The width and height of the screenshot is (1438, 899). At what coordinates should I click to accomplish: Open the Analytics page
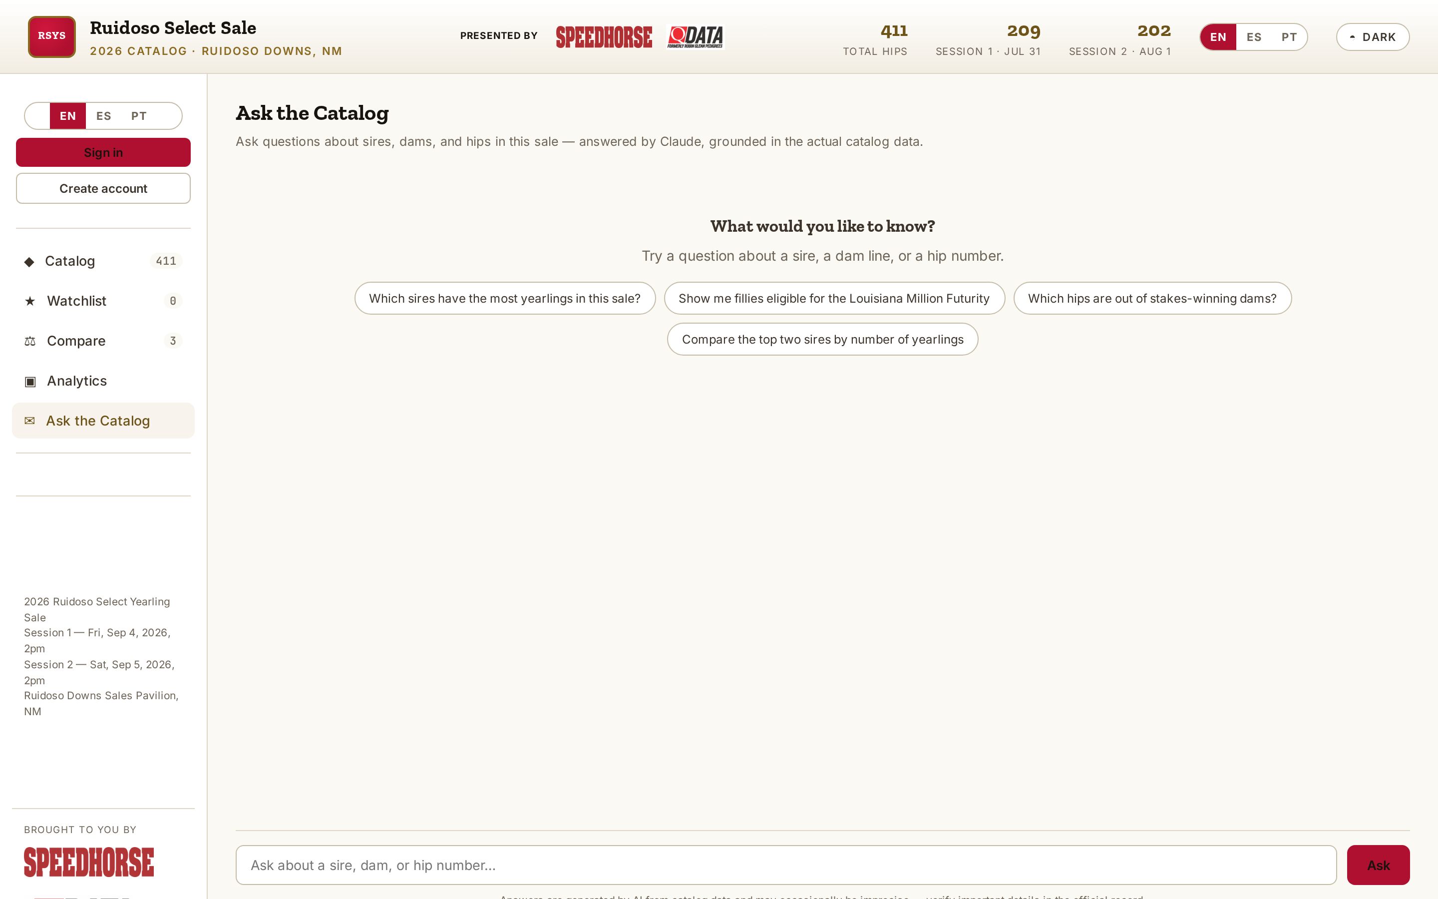coord(103,381)
